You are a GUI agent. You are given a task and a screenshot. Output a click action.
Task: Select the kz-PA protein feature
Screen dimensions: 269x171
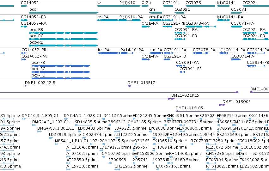(x=109, y=53)
